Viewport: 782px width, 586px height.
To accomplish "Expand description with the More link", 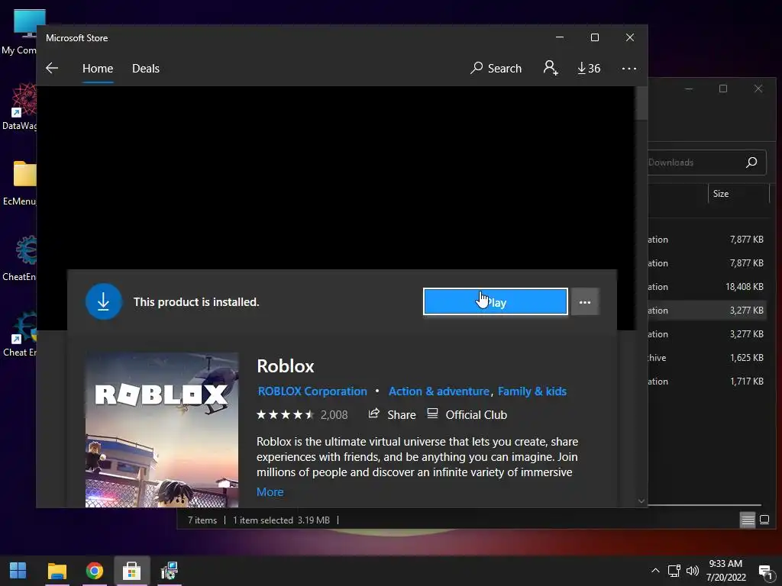I will pos(270,492).
